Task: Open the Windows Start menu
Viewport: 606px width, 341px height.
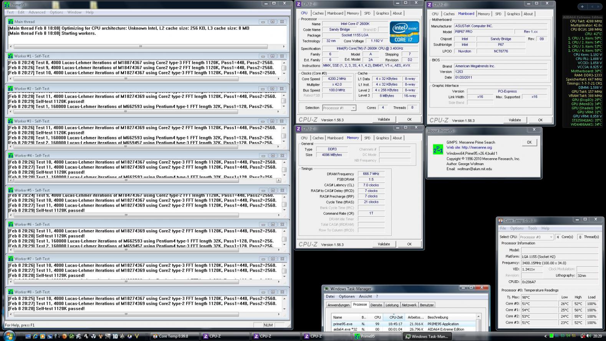Action: pyautogui.click(x=8, y=336)
